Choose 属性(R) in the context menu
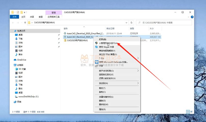 [117, 109]
